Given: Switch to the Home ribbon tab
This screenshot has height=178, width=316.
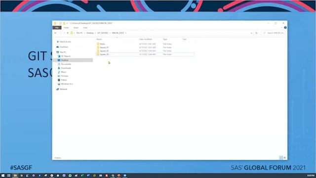Looking at the screenshot, I should click(66, 28).
